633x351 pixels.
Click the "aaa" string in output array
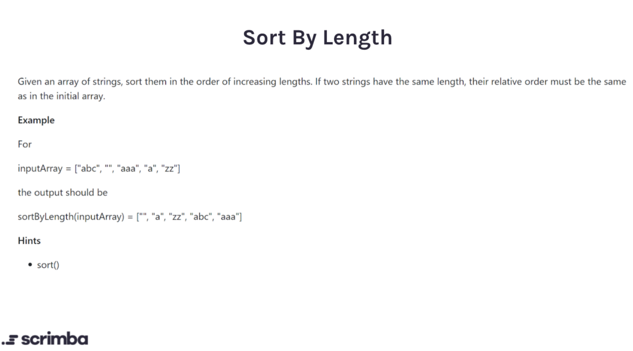[228, 217]
